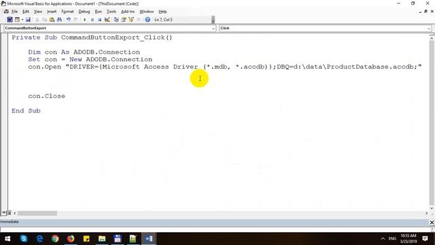Click the horizontal scrollbar right arrow
Image resolution: width=435 pixels, height=245 pixels.
coord(426,213)
